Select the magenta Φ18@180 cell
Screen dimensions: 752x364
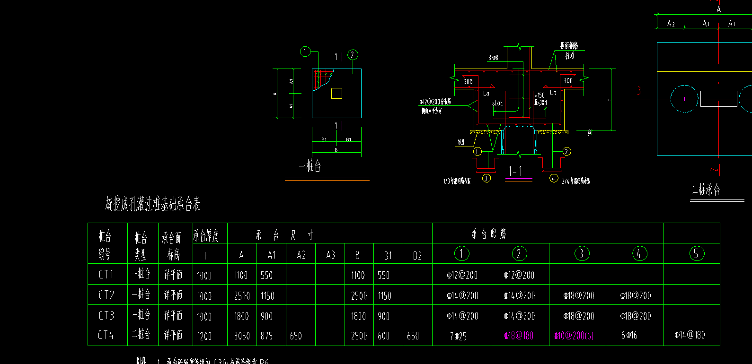click(519, 336)
